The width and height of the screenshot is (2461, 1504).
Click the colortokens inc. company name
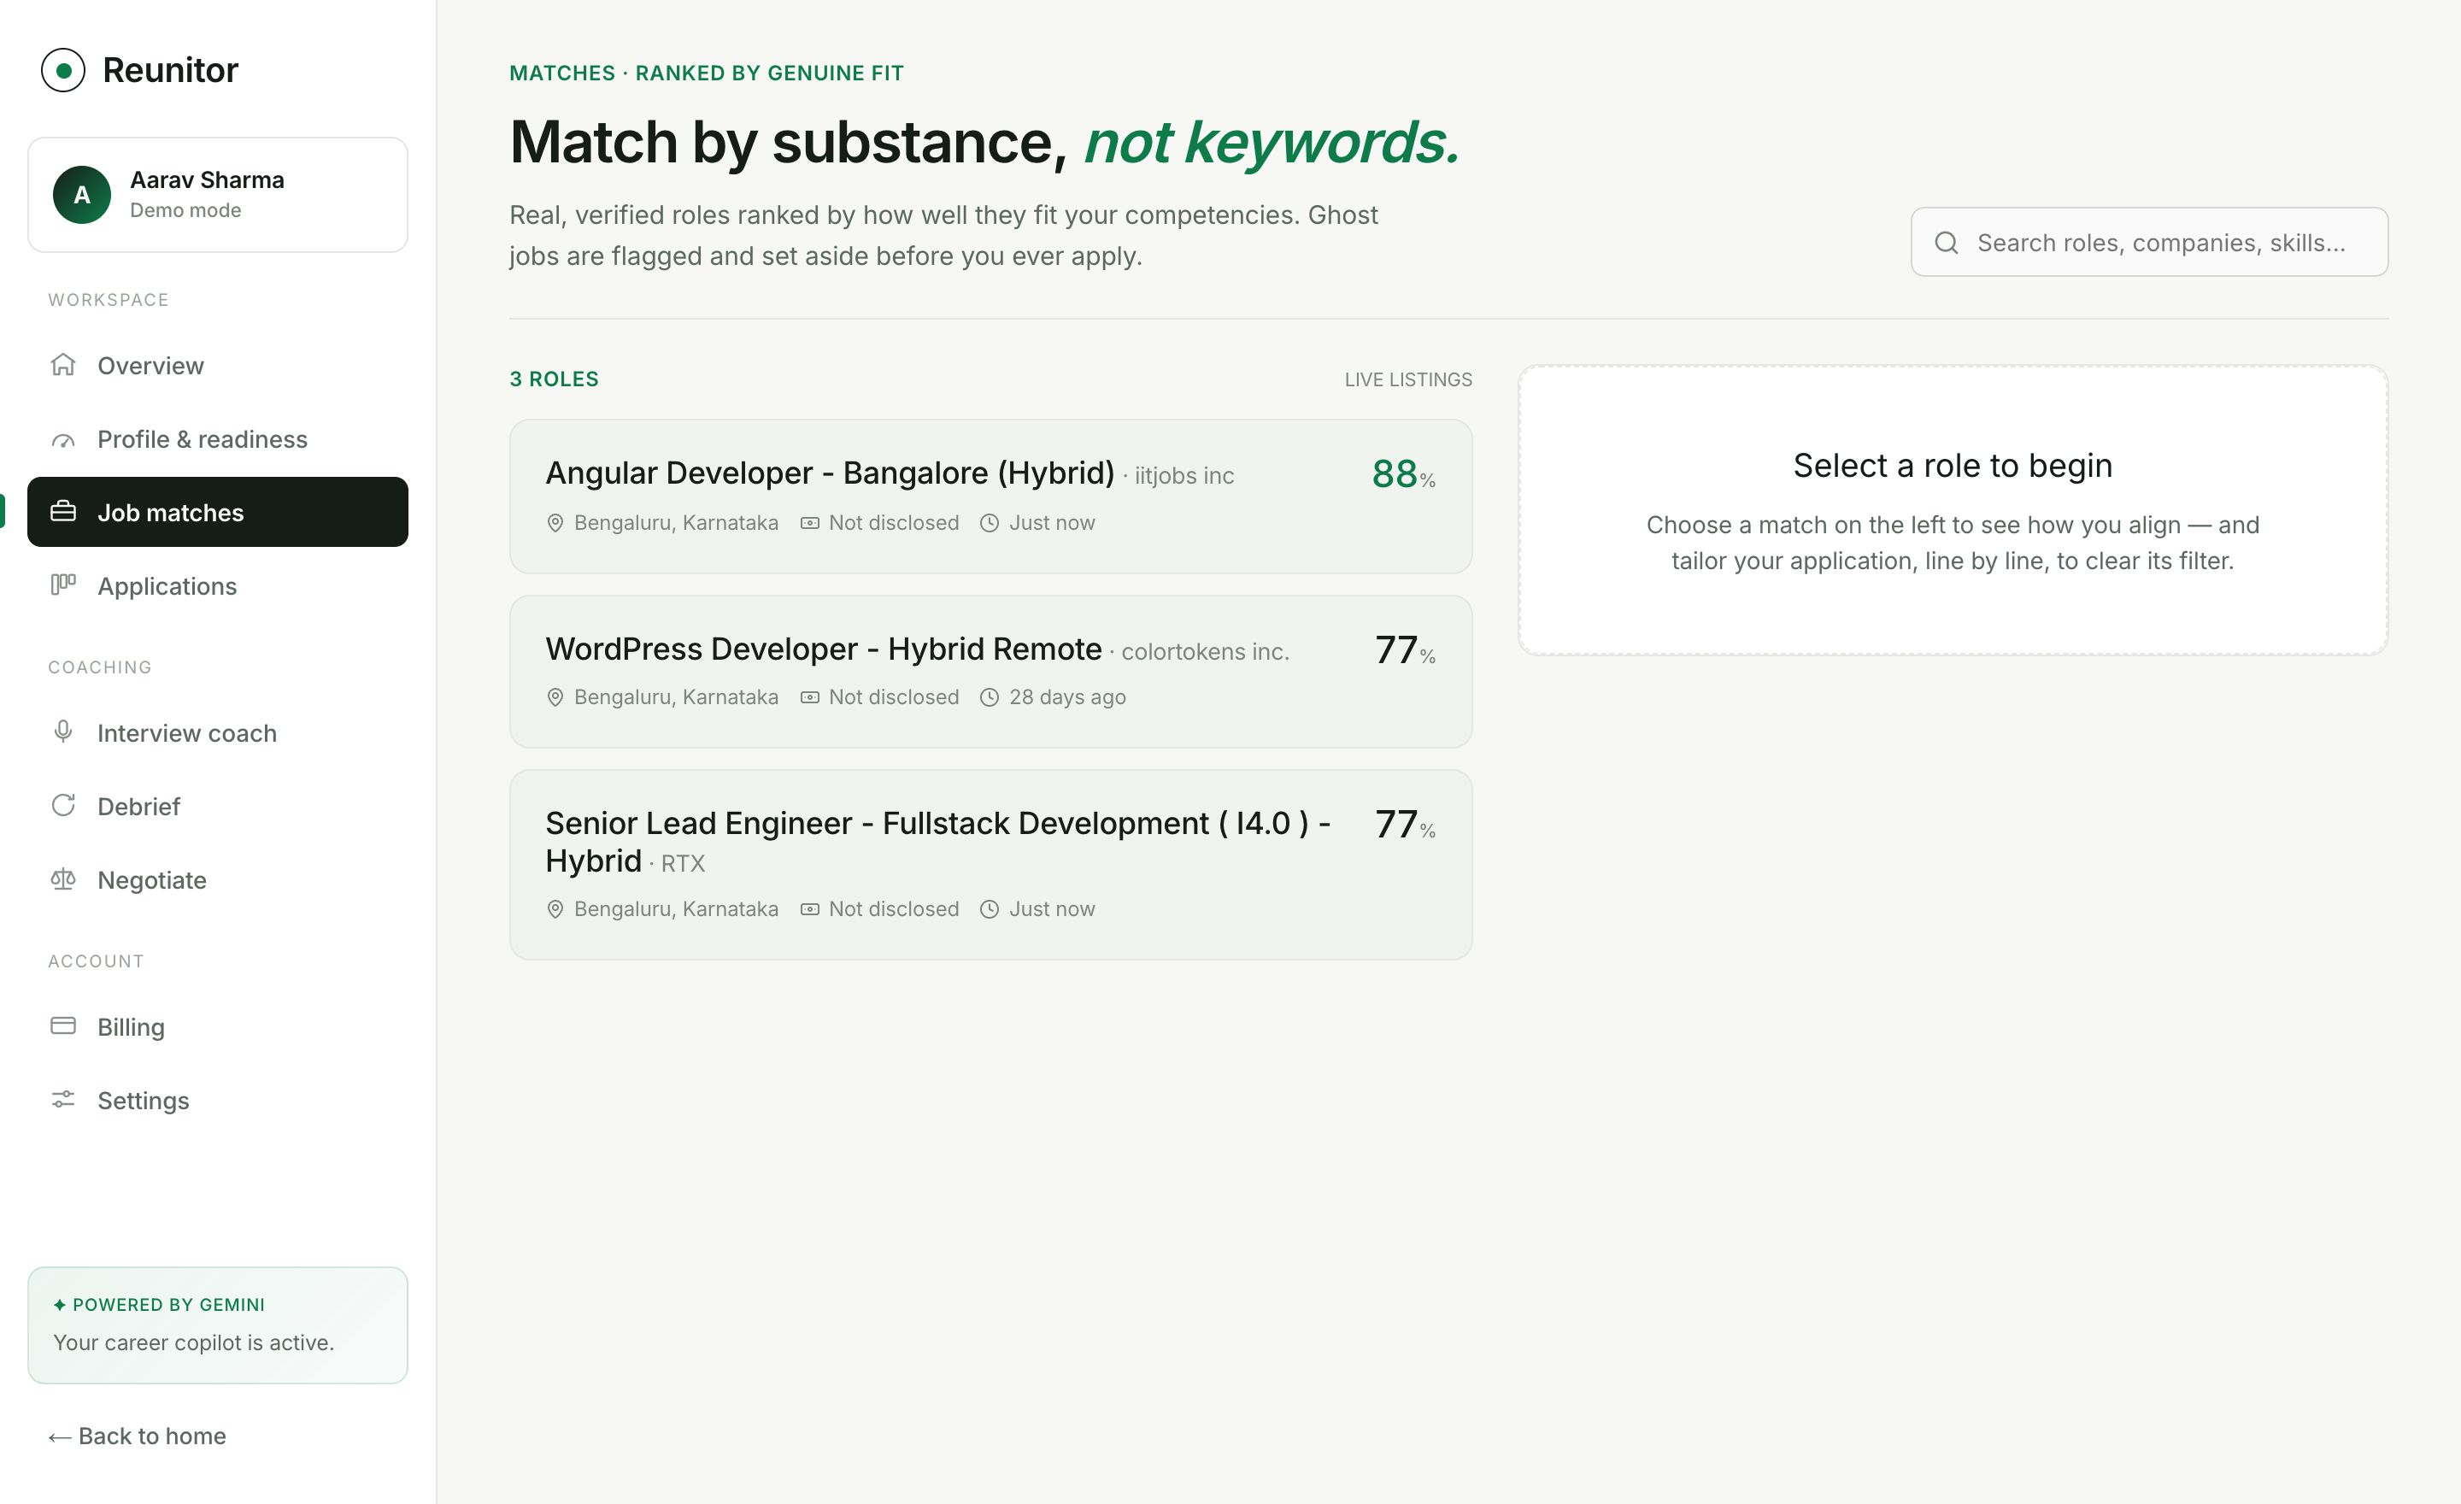click(x=1205, y=651)
